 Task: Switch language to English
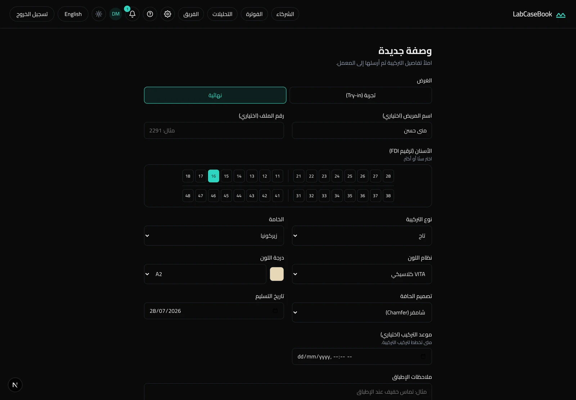pos(73,14)
